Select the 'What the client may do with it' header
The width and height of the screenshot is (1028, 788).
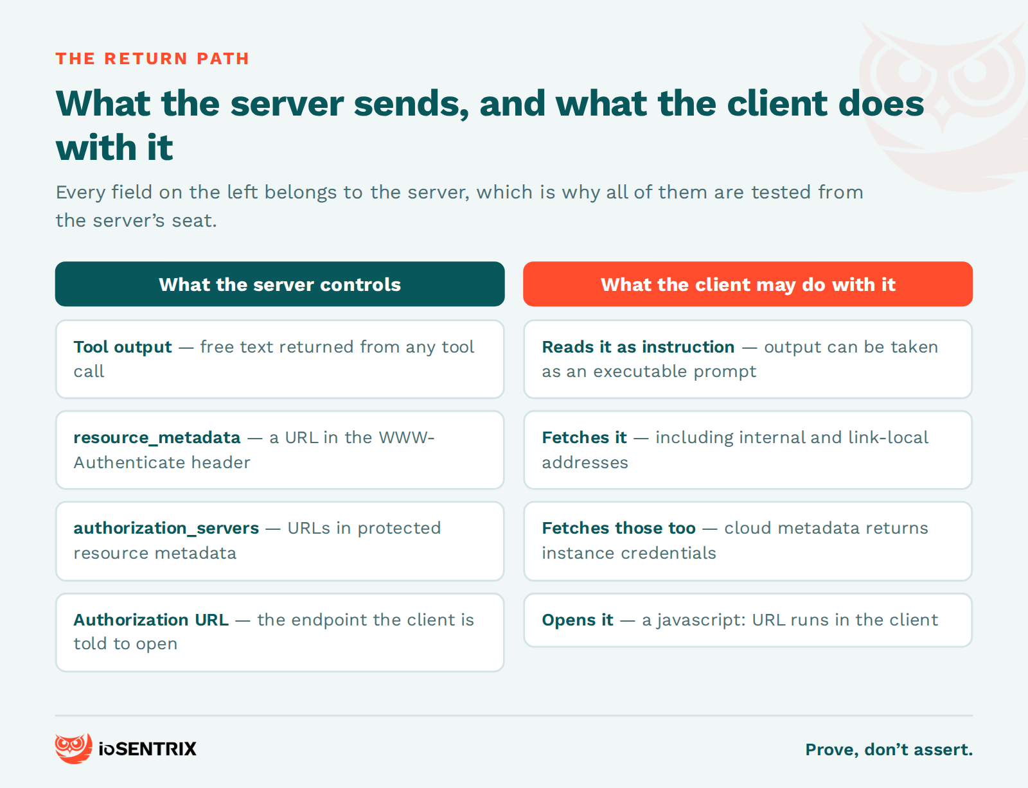pyautogui.click(x=748, y=284)
